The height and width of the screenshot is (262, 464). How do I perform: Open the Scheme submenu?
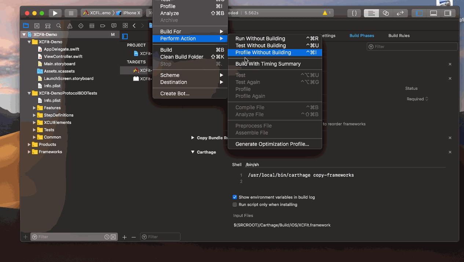pyautogui.click(x=190, y=75)
